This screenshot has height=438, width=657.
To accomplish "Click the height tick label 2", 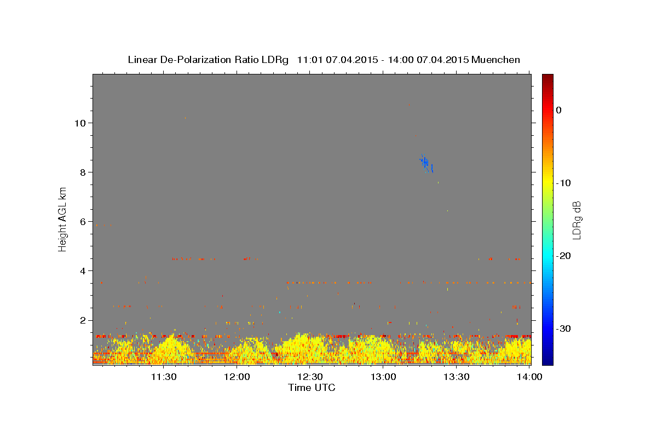I will pyautogui.click(x=83, y=320).
